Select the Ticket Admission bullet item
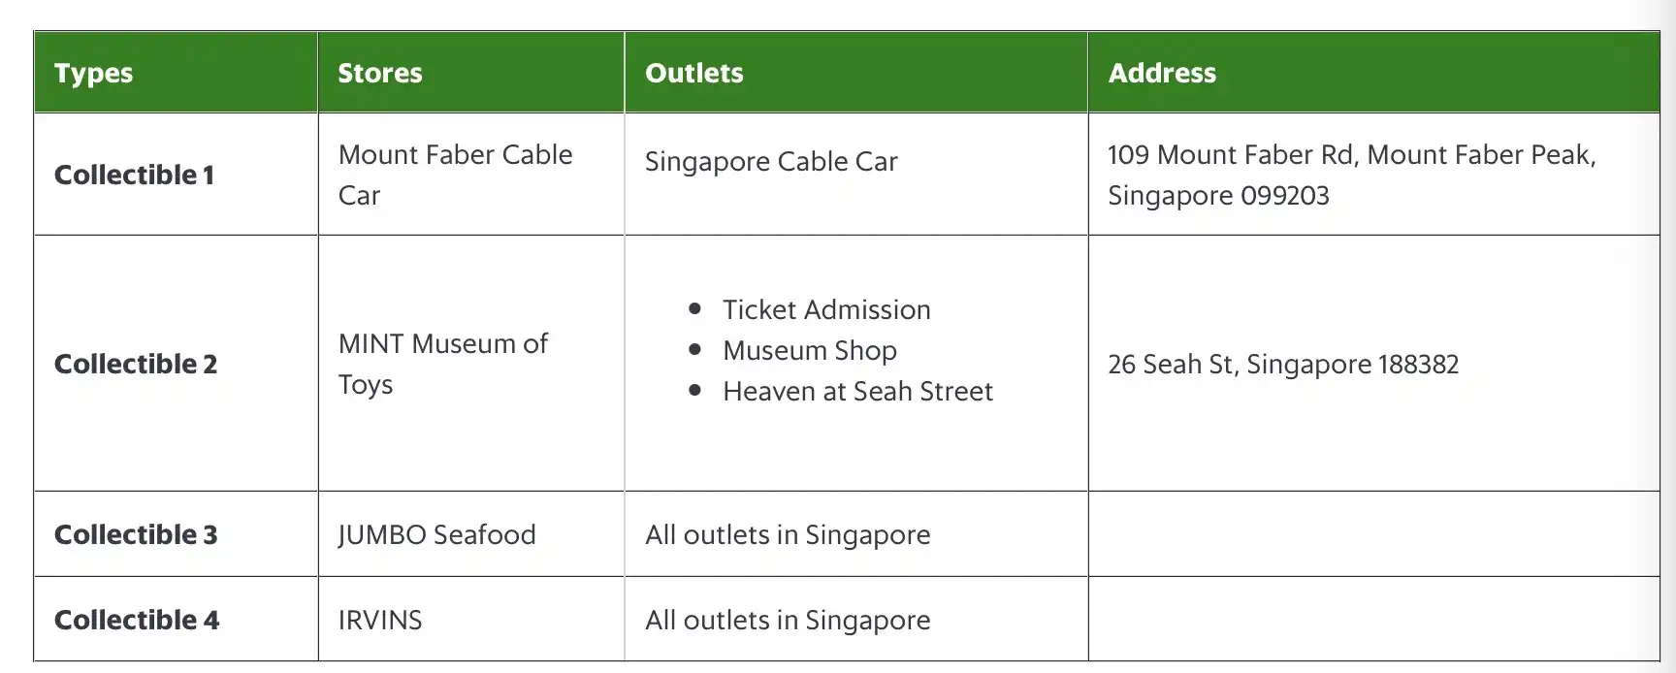 tap(826, 309)
